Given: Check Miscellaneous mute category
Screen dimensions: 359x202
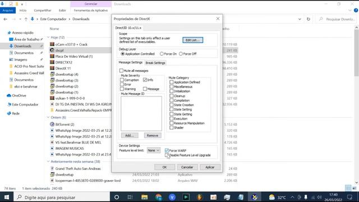Looking at the screenshot, I should coord(171,86).
